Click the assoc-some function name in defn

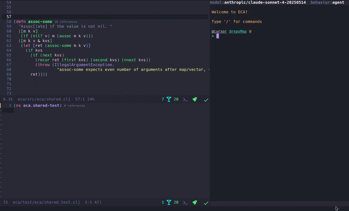coord(40,21)
